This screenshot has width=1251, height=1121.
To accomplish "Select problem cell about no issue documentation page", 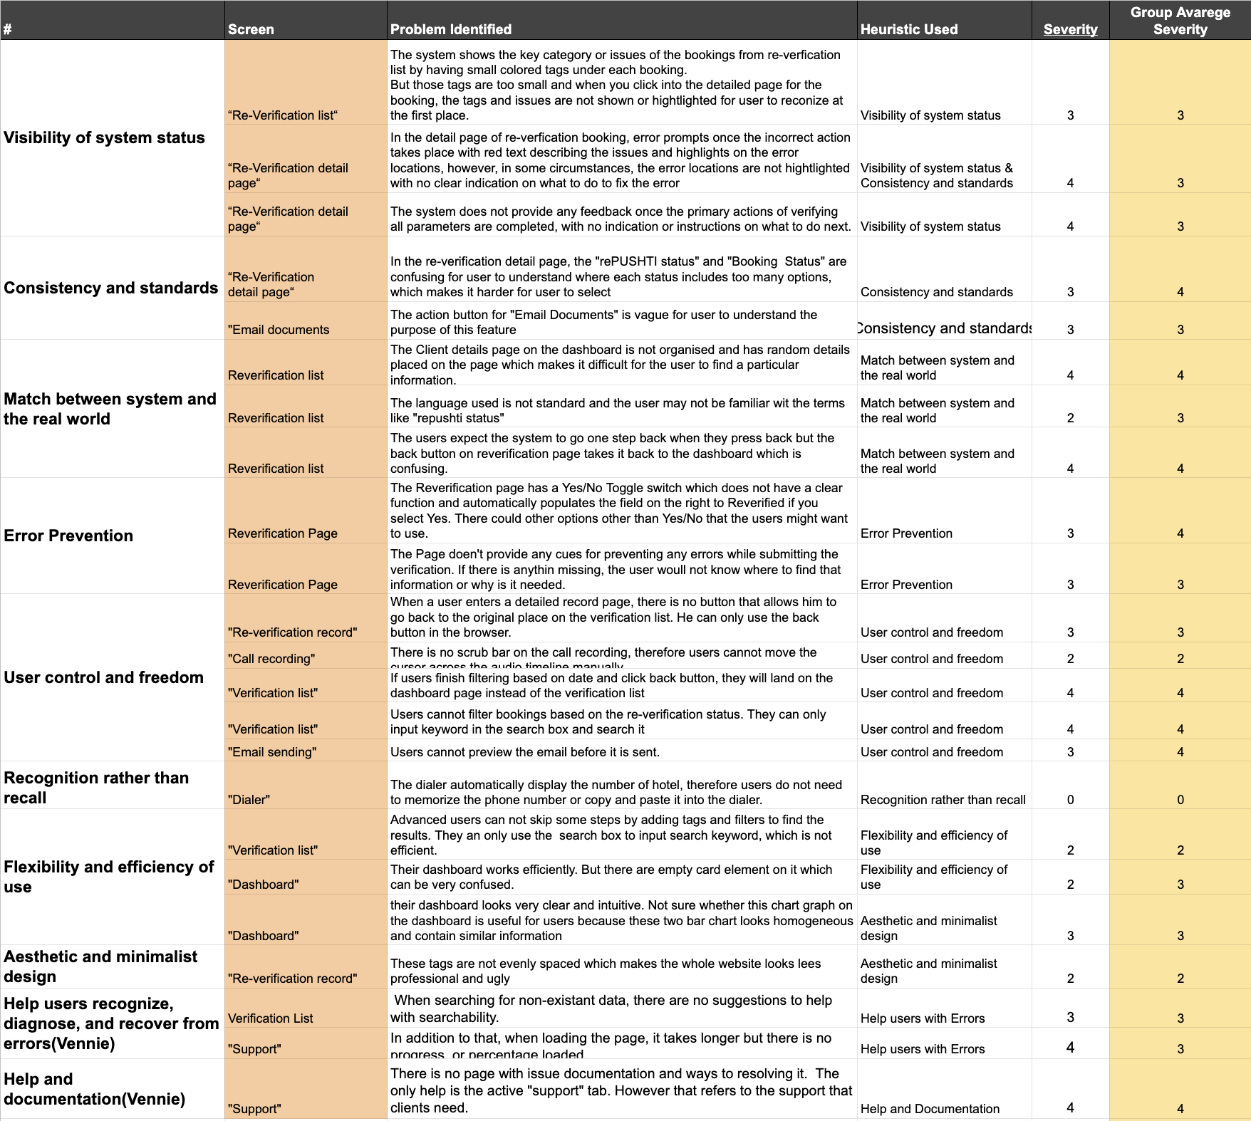I will pos(622,1089).
